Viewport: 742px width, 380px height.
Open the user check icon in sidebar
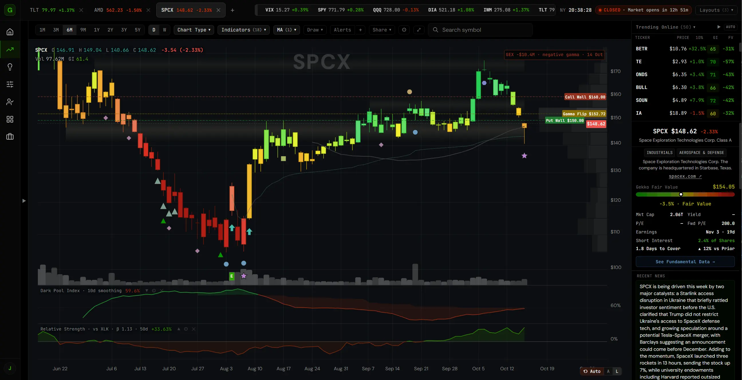point(10,102)
